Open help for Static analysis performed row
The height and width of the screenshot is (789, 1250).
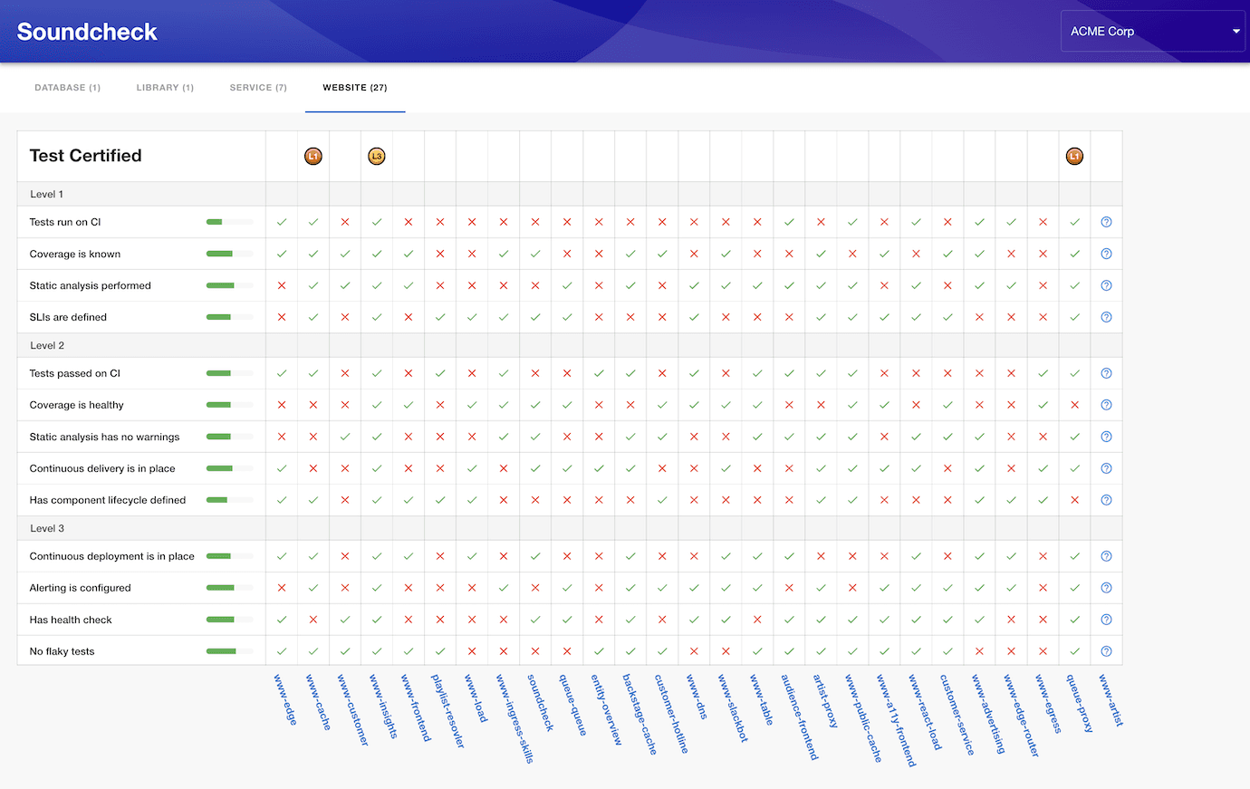[x=1106, y=285]
